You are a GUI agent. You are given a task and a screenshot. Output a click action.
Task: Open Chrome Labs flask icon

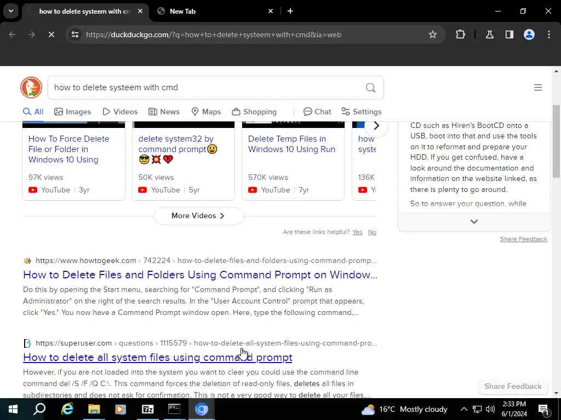click(x=490, y=34)
